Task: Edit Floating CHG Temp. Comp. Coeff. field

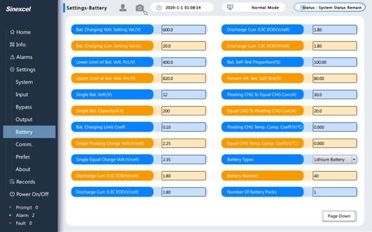Action: (x=334, y=127)
